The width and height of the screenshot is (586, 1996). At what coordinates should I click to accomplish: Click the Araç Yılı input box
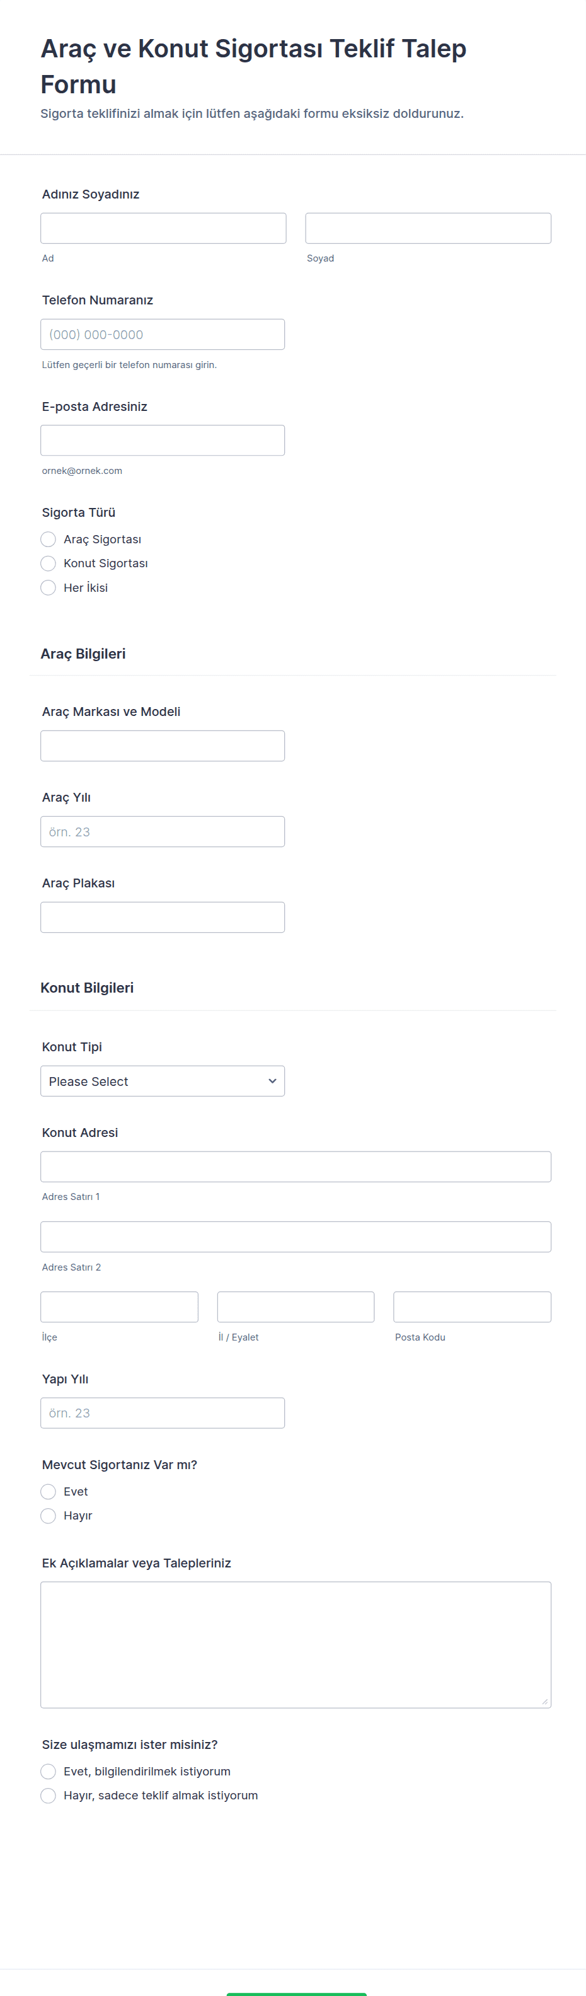coord(162,831)
